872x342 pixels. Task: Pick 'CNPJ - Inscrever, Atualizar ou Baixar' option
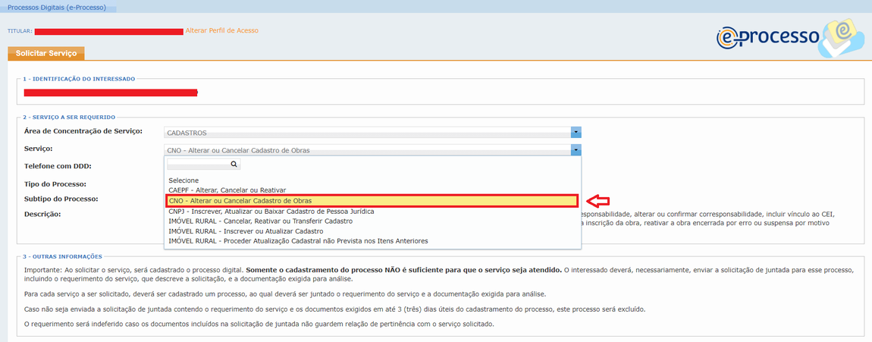tap(271, 211)
